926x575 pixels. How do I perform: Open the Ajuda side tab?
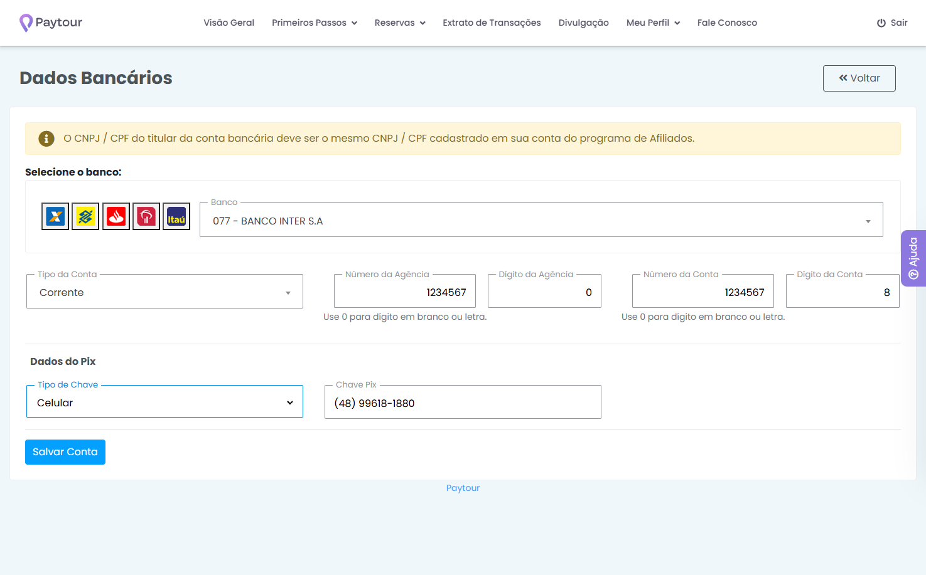coord(913,258)
